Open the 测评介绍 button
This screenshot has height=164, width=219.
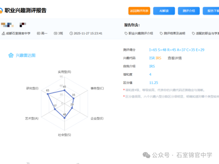[x=188, y=11]
